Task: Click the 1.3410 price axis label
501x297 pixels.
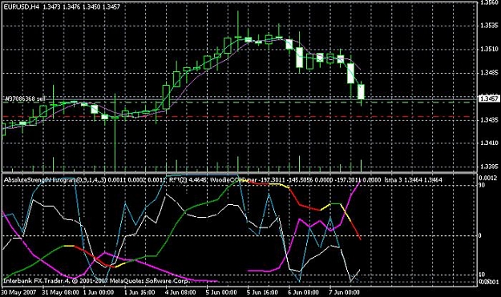Action: (x=489, y=143)
